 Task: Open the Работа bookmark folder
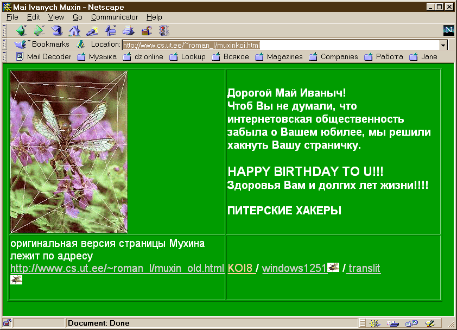pos(384,56)
